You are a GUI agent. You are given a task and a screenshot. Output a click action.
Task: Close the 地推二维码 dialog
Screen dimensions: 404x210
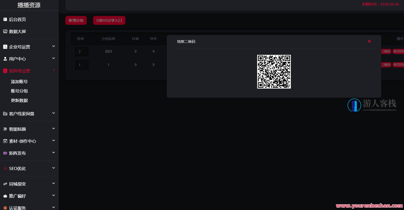(369, 41)
